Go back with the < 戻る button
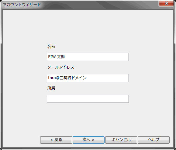 [56, 140]
